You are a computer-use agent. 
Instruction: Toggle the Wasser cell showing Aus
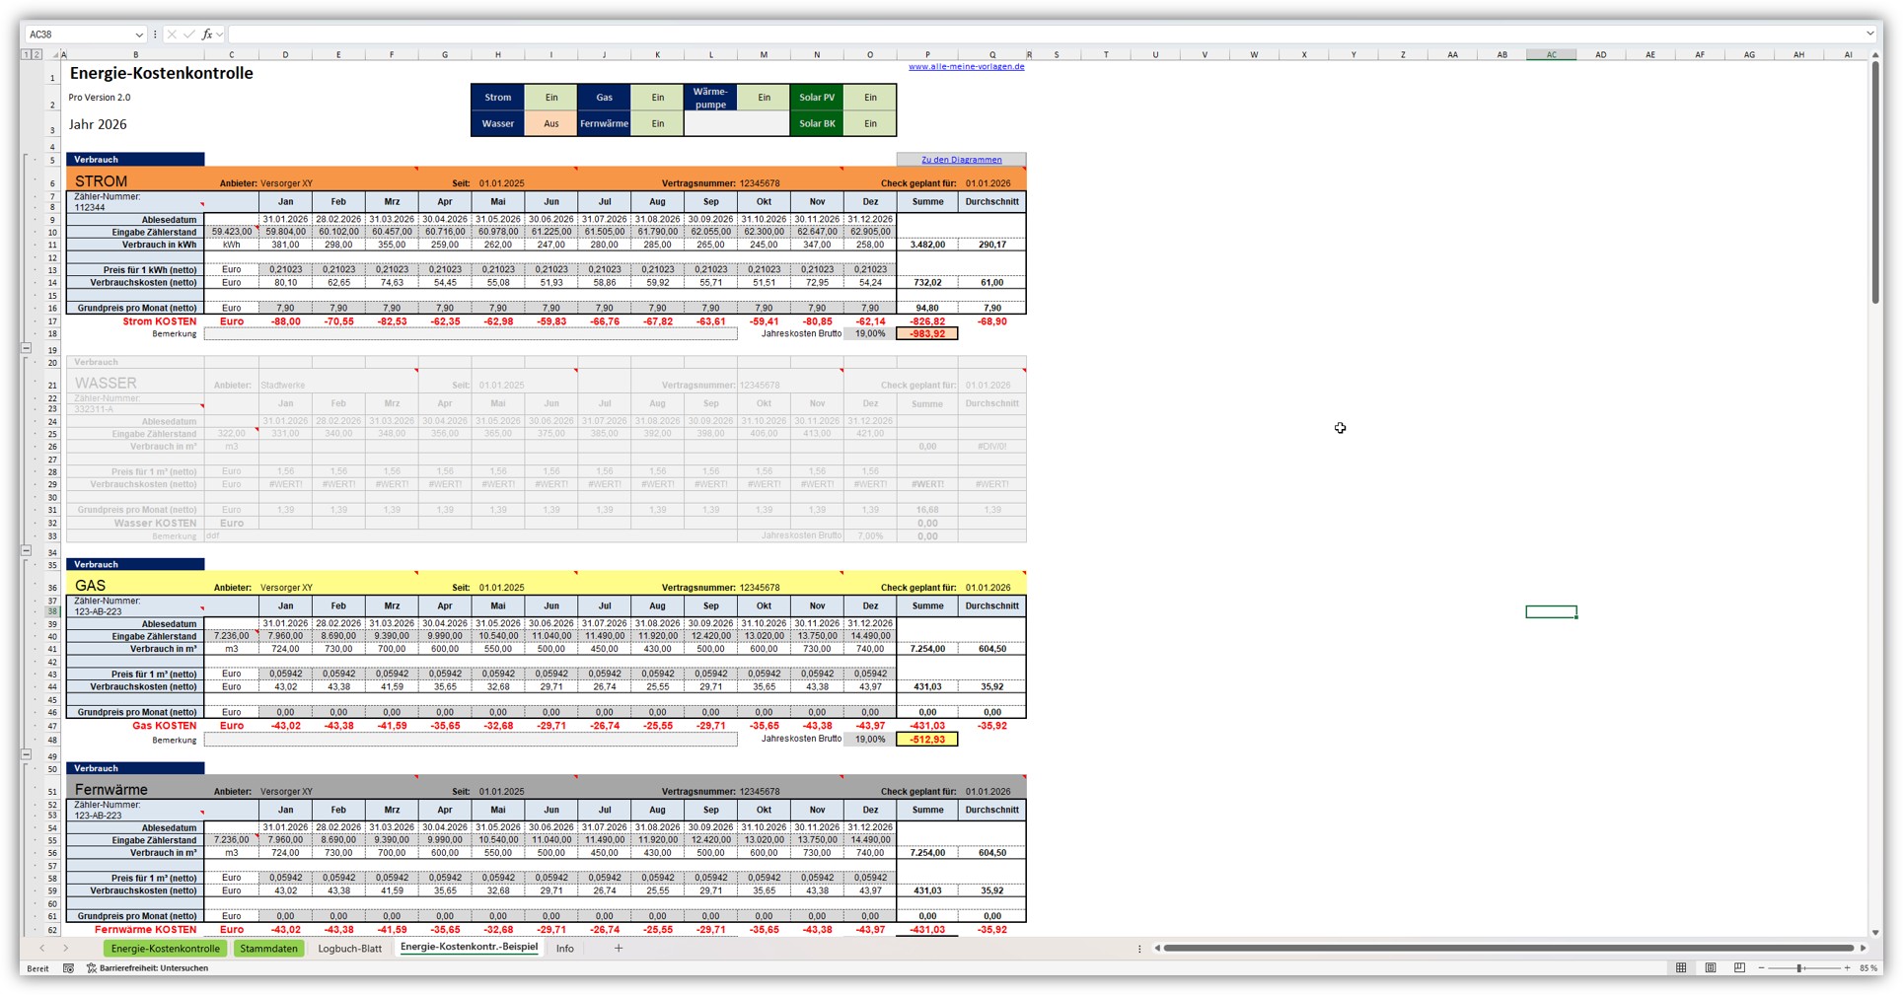point(551,124)
